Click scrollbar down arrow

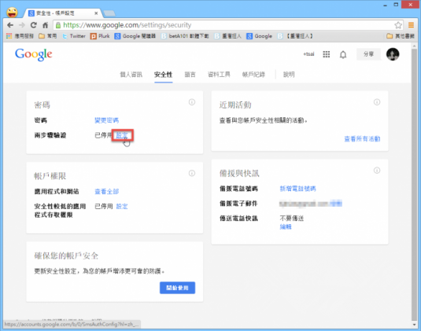click(414, 325)
